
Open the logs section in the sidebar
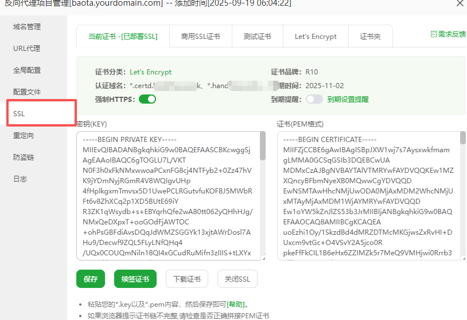click(x=20, y=179)
